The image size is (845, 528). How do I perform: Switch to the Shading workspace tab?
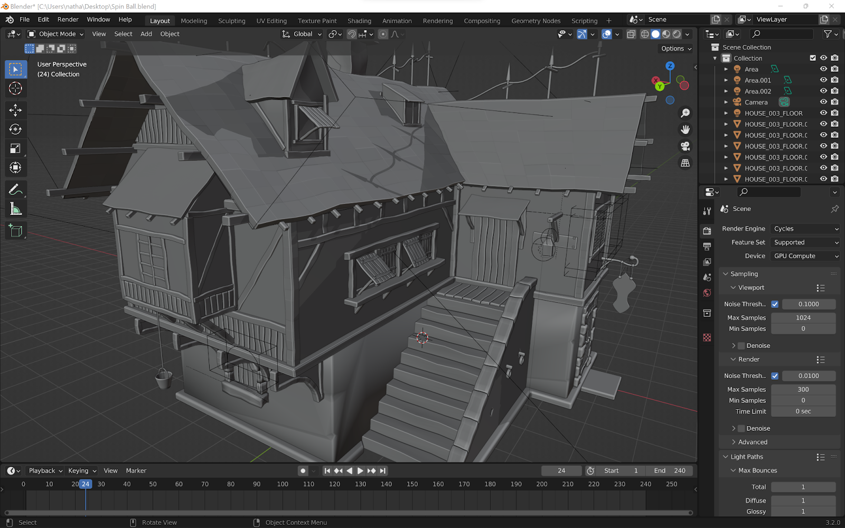pyautogui.click(x=359, y=21)
